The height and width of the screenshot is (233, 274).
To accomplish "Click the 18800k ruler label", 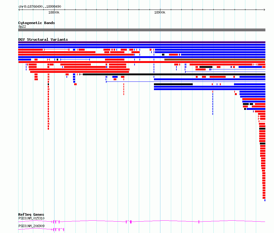I will click(54, 12).
